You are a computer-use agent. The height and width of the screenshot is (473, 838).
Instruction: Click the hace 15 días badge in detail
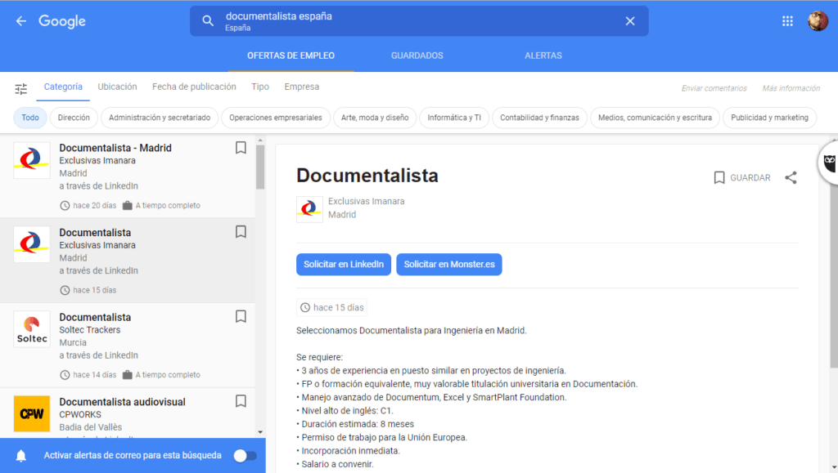(x=332, y=308)
